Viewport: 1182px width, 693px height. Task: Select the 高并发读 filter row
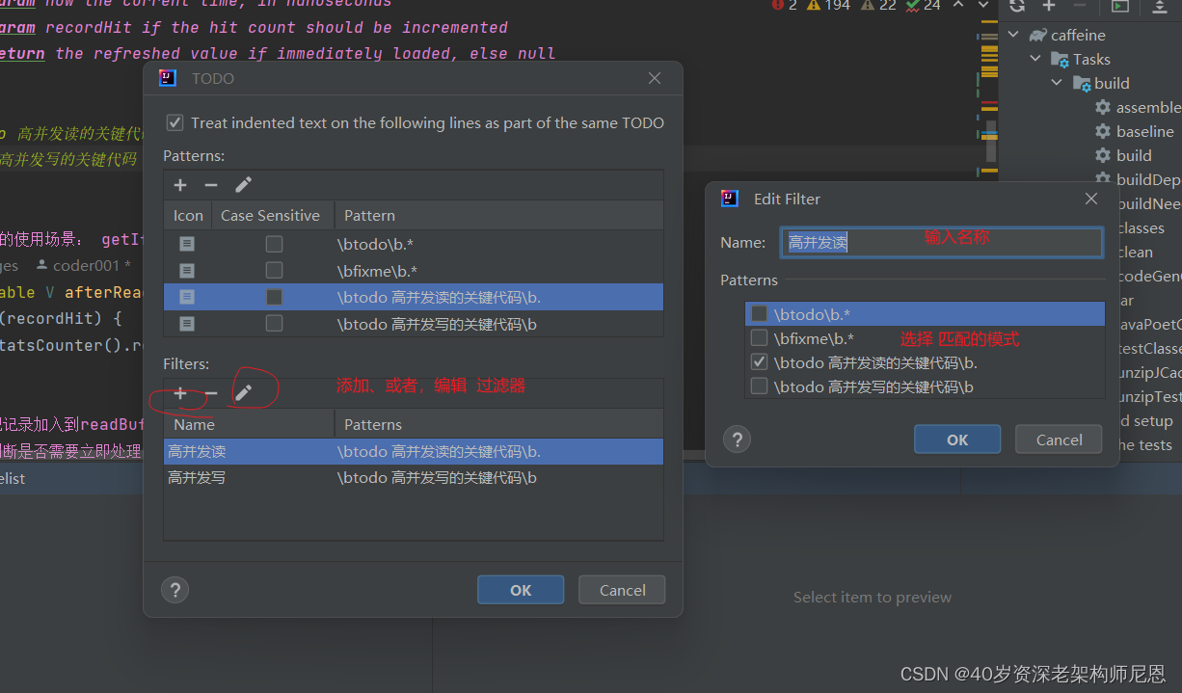(x=414, y=451)
